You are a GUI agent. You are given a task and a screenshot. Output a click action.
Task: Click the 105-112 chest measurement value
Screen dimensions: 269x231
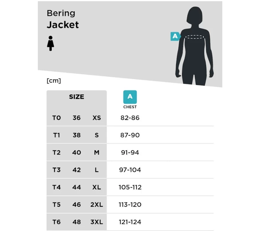coord(130,187)
